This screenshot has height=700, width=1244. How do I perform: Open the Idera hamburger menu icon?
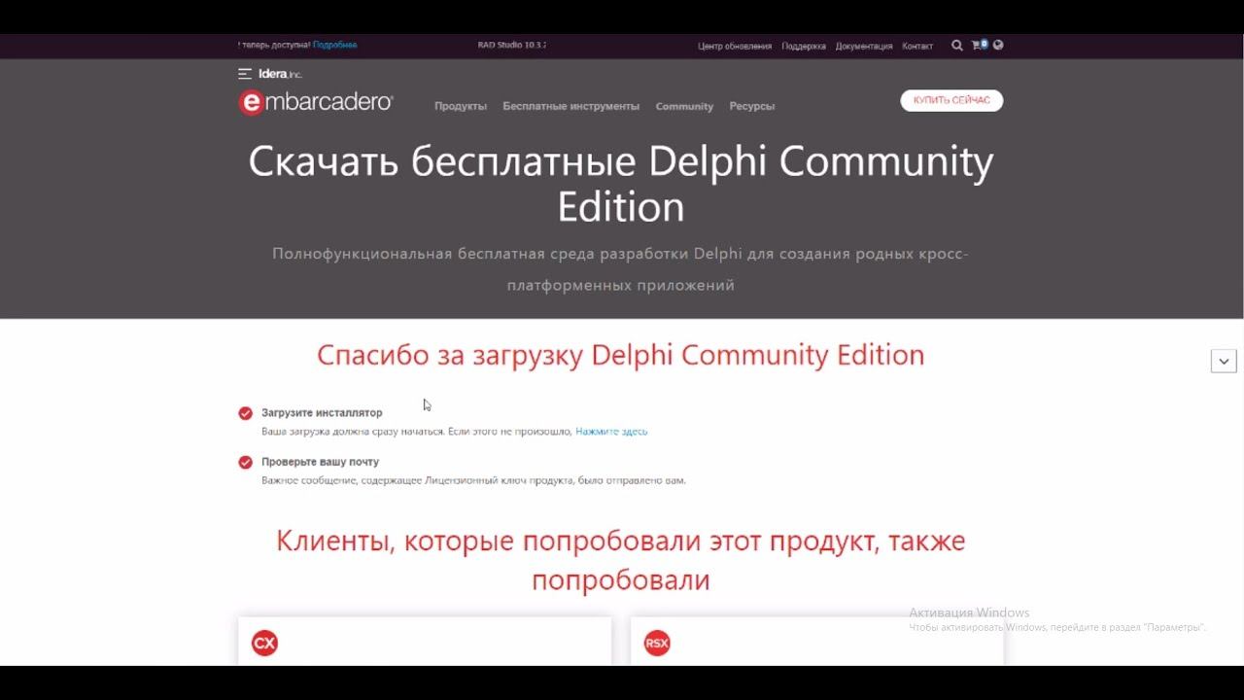coord(245,74)
